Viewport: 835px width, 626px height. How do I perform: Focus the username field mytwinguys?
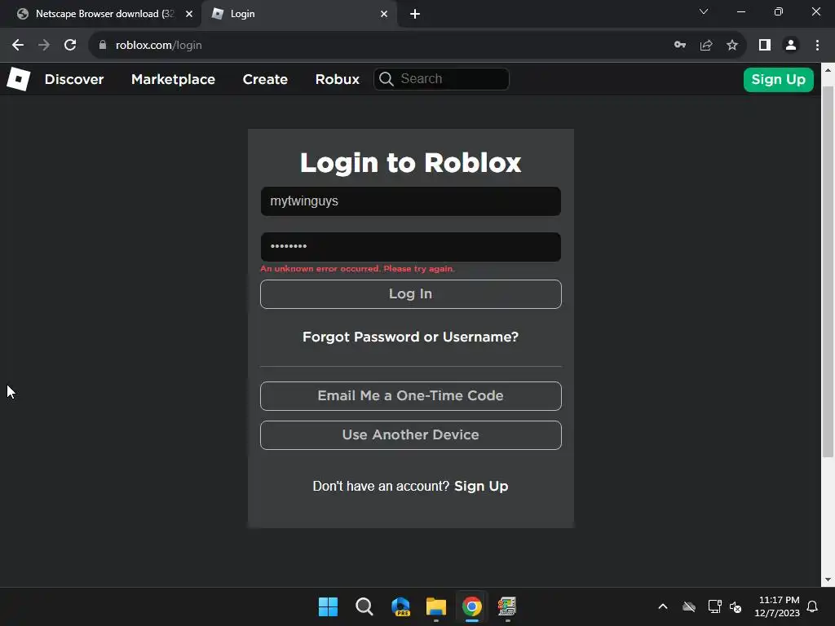(411, 201)
